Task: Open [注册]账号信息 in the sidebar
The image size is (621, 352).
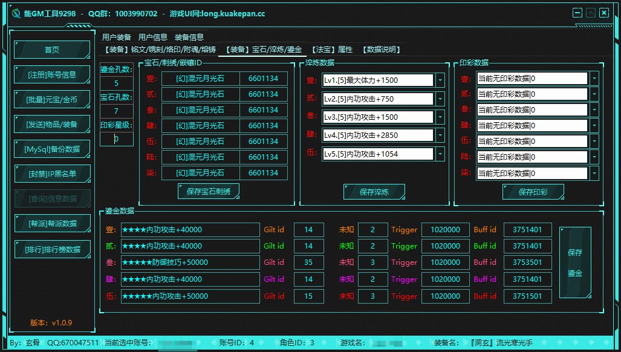Action: click(52, 74)
